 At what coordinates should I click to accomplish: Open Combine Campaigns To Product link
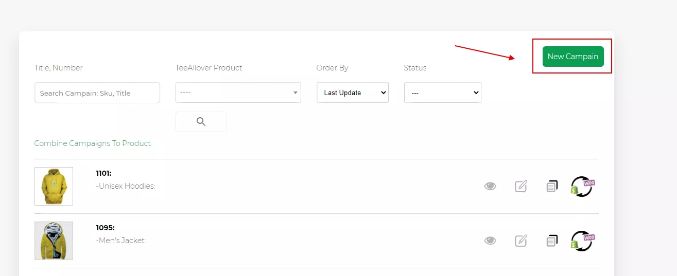pos(93,143)
